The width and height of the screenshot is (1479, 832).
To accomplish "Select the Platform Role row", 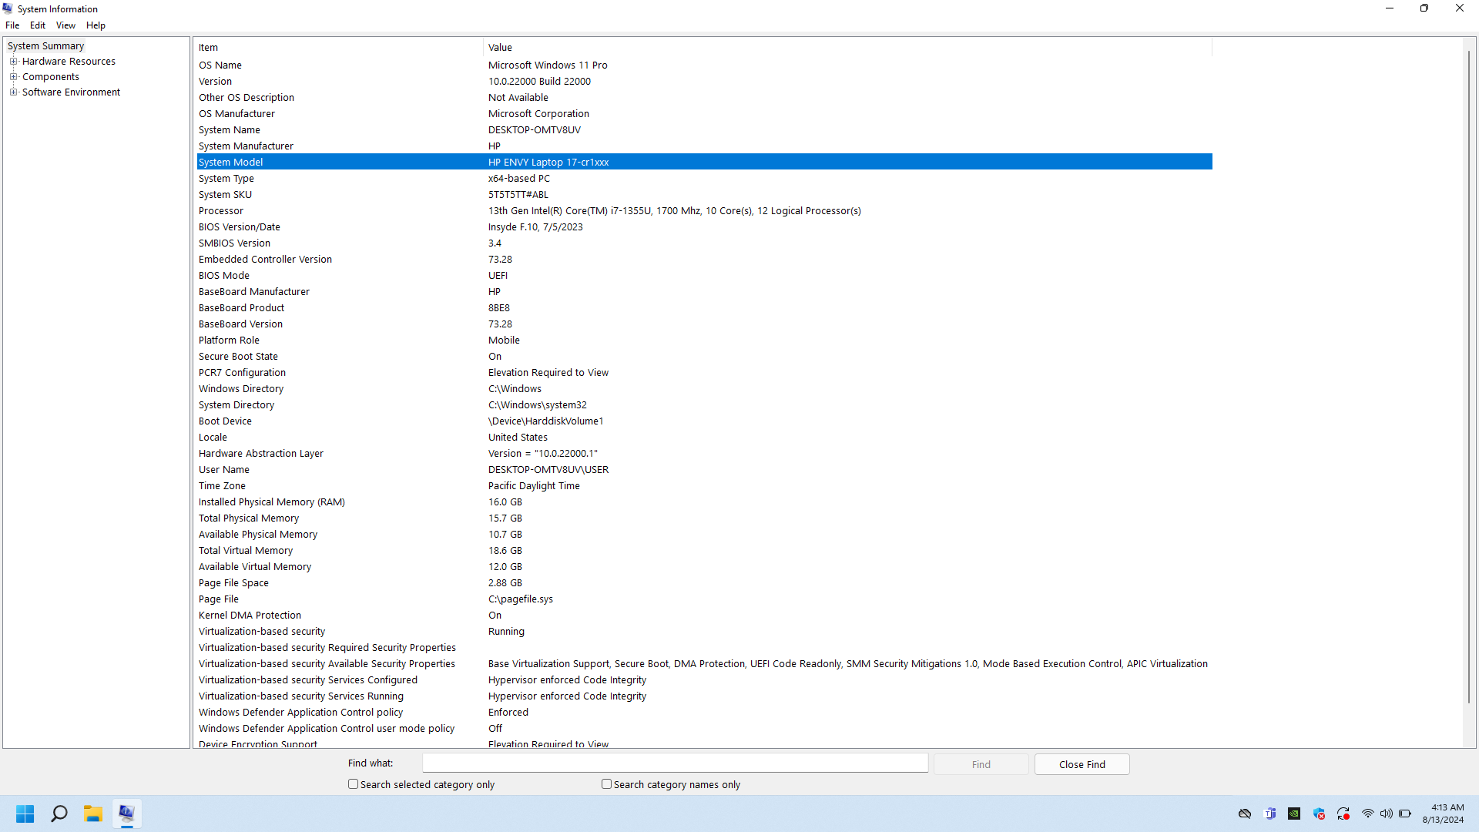I will click(x=704, y=341).
